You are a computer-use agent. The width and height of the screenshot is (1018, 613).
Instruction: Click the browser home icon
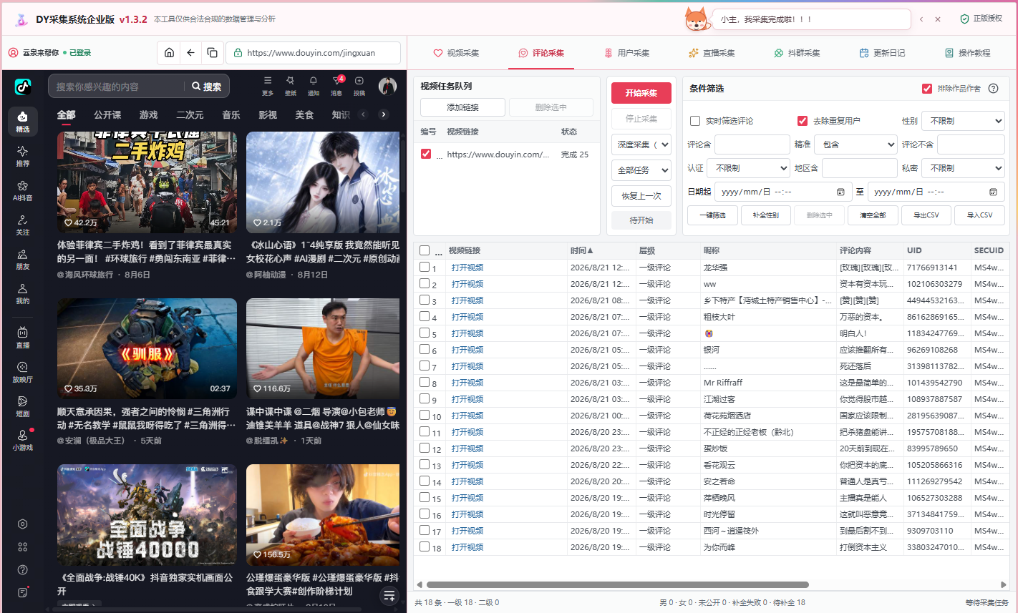coord(169,52)
